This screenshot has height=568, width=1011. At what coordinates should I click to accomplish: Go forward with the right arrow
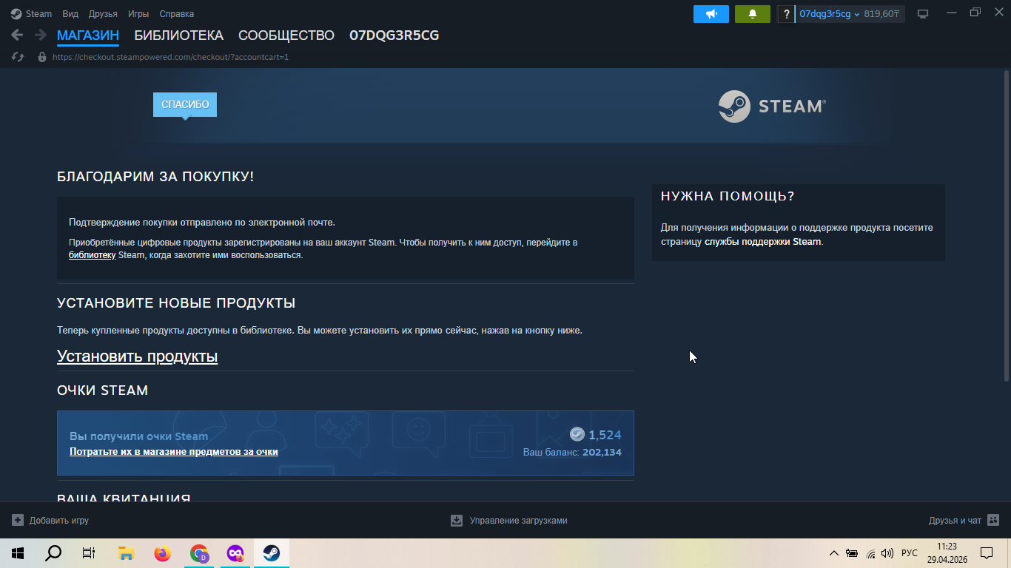point(40,35)
